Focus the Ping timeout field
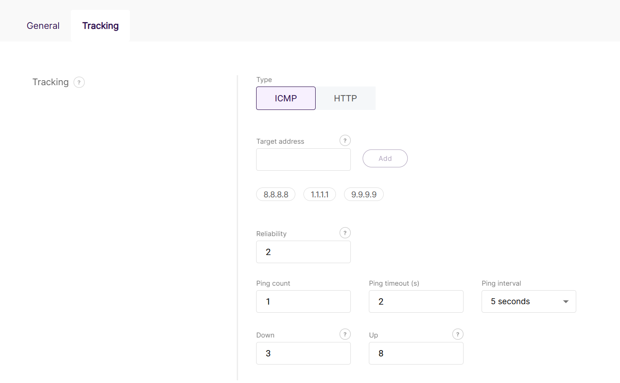The image size is (620, 383). click(x=416, y=301)
